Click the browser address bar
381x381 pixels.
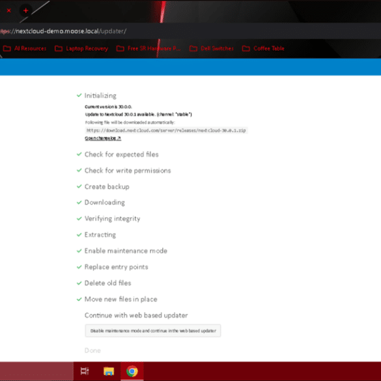pyautogui.click(x=190, y=31)
